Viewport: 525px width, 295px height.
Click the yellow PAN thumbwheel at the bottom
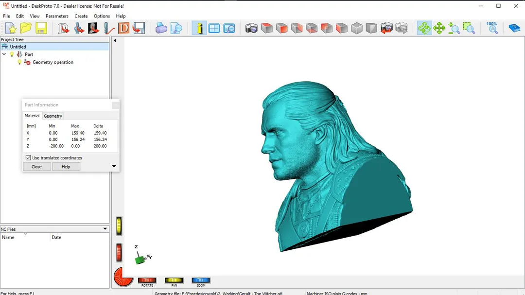[174, 280]
